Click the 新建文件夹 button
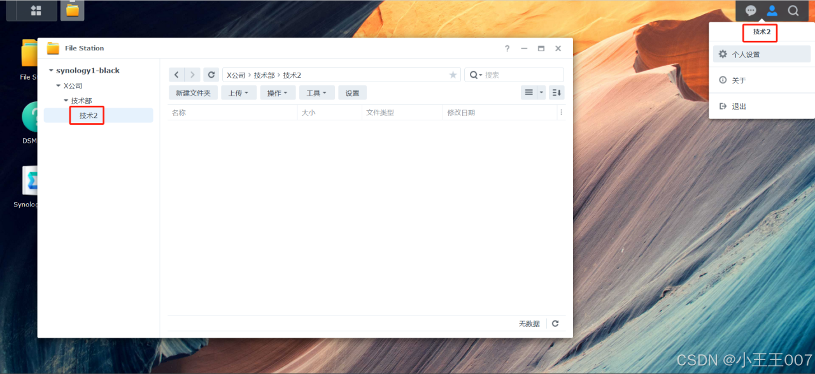Screen dimensions: 815x374 click(x=193, y=92)
